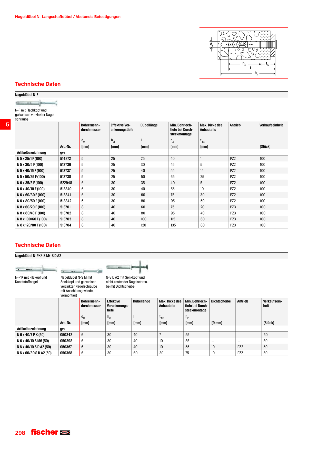The width and height of the screenshot is (318, 450).
Task: Click the N-S M Senkkopf plug image
Action: coord(82,271)
